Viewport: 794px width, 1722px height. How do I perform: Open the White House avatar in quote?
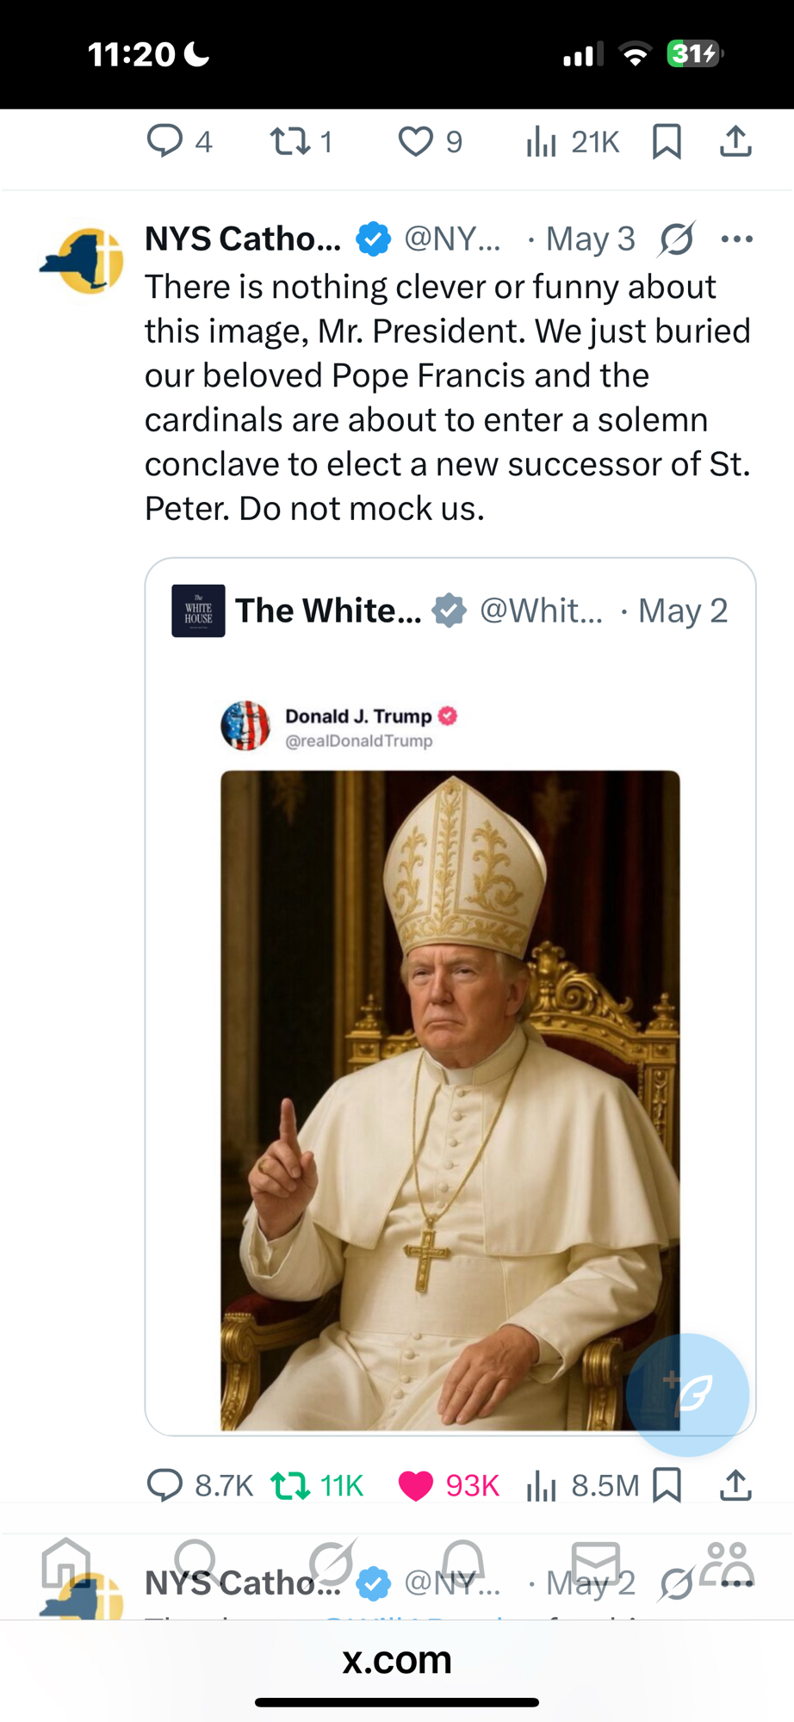[x=198, y=610]
